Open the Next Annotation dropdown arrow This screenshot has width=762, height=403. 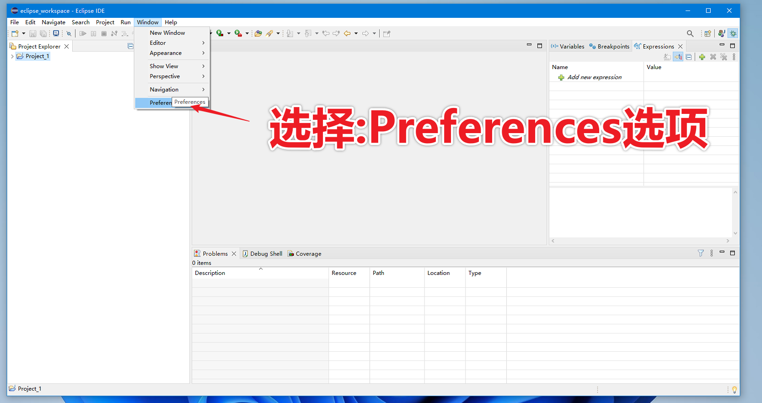click(x=299, y=33)
